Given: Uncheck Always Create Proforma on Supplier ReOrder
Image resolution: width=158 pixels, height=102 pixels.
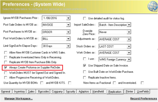Looking at the screenshot, I should pos(6,67).
